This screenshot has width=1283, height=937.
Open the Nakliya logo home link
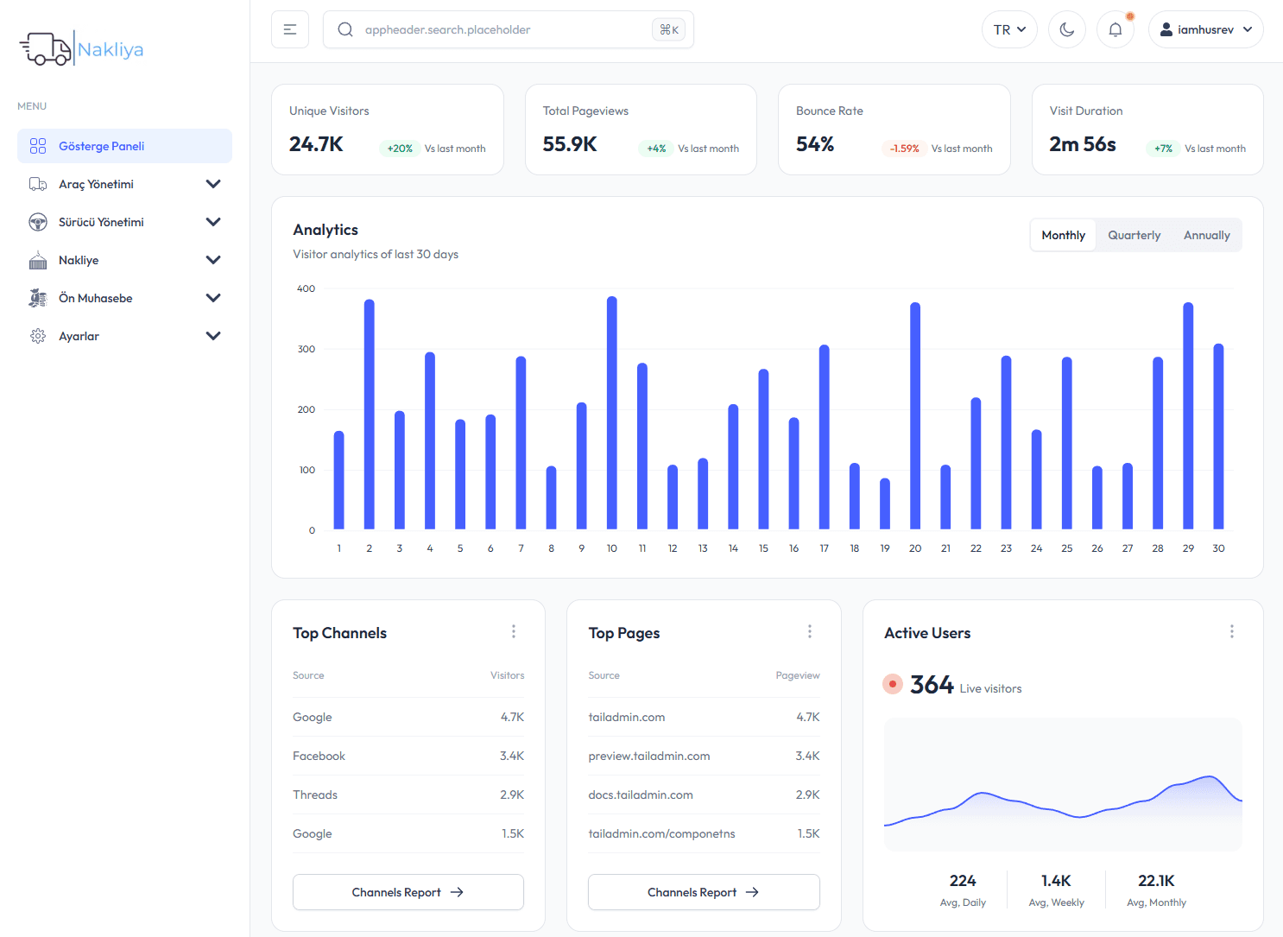coord(80,47)
